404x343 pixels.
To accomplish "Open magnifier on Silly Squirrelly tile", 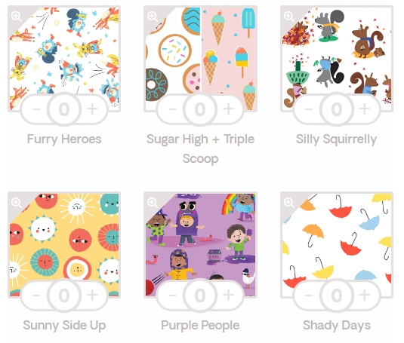I will [288, 17].
